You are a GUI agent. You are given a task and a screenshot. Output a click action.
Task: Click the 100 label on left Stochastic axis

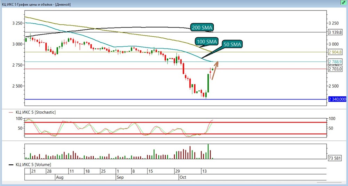click(19, 119)
